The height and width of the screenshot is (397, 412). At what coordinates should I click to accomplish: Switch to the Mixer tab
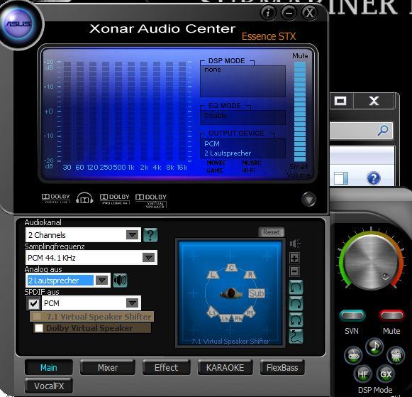tap(108, 367)
